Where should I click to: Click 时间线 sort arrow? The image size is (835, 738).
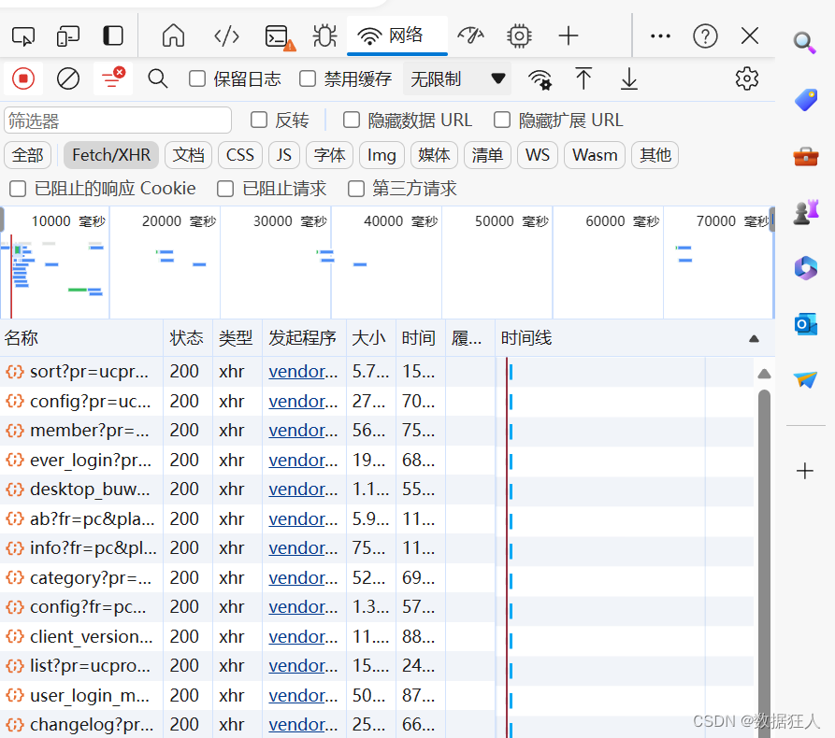coord(754,338)
